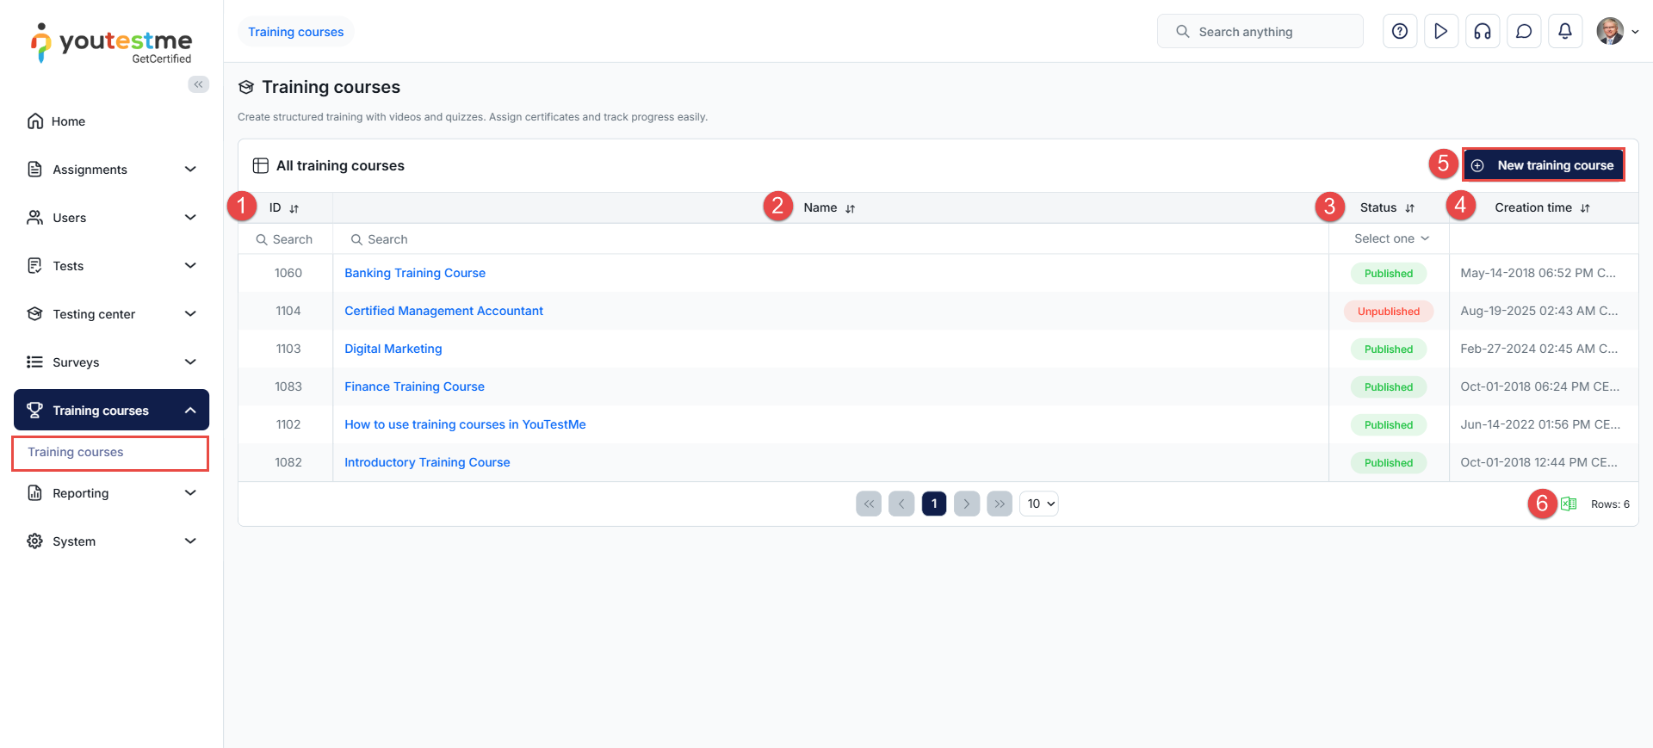Viewport: 1653px width, 748px height.
Task: Go to previous page of table
Action: tap(901, 504)
